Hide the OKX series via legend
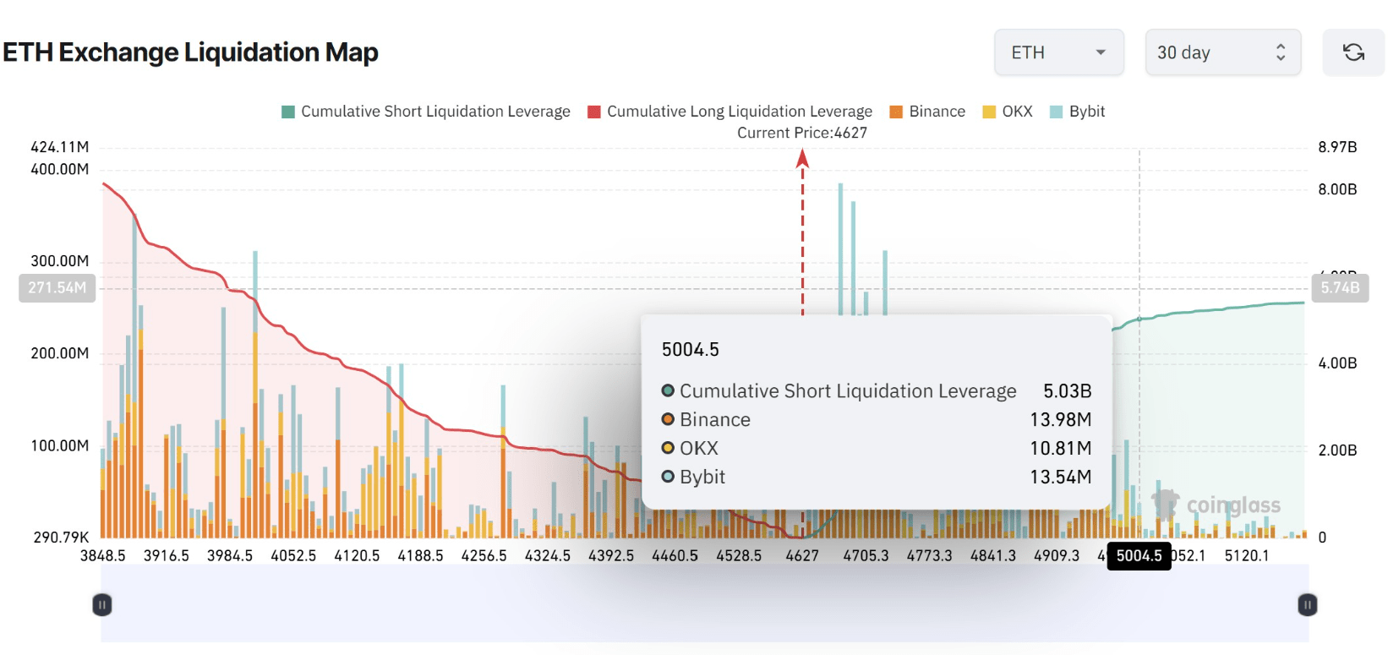Screen dimensions: 1388x655 (1008, 112)
